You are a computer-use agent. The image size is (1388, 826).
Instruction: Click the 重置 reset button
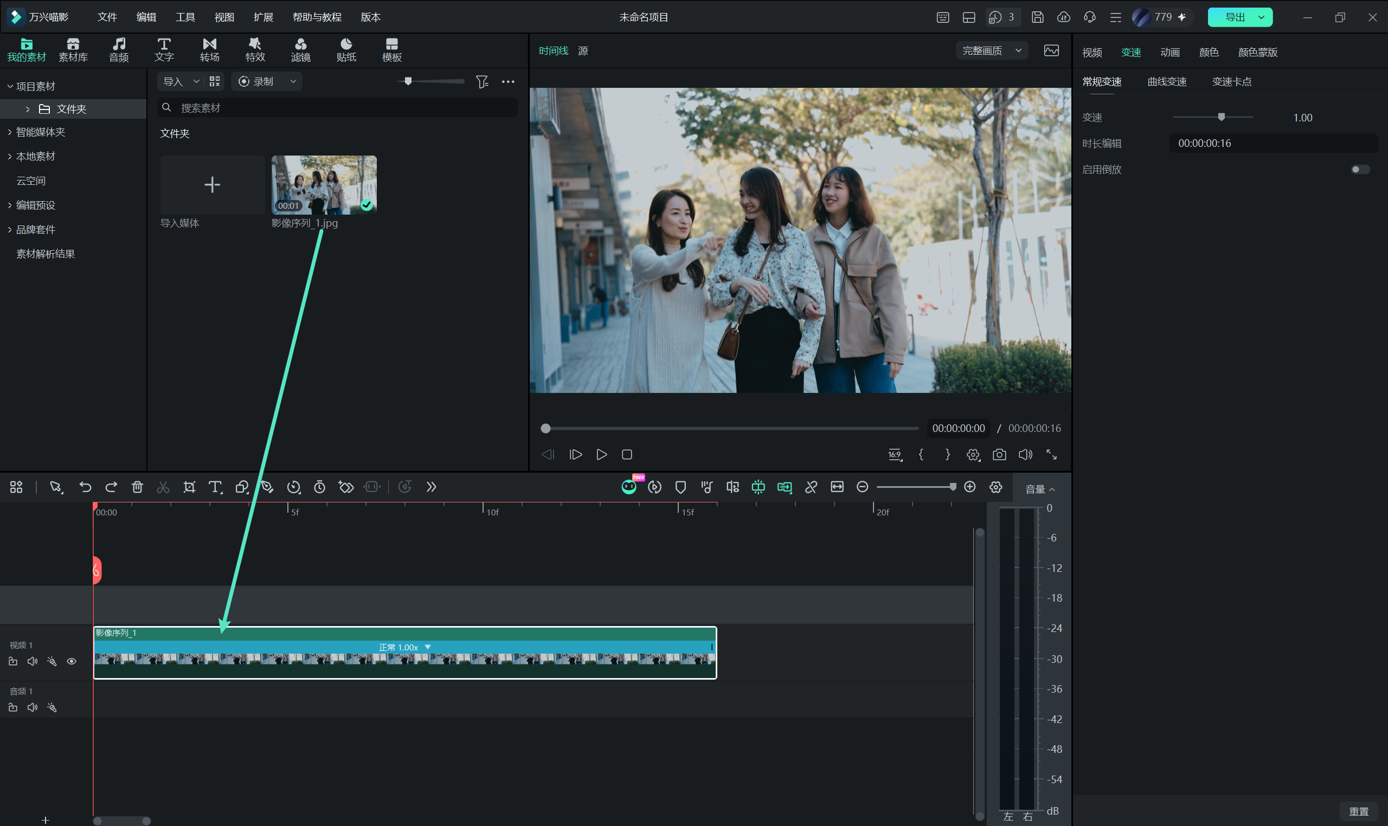[1359, 811]
